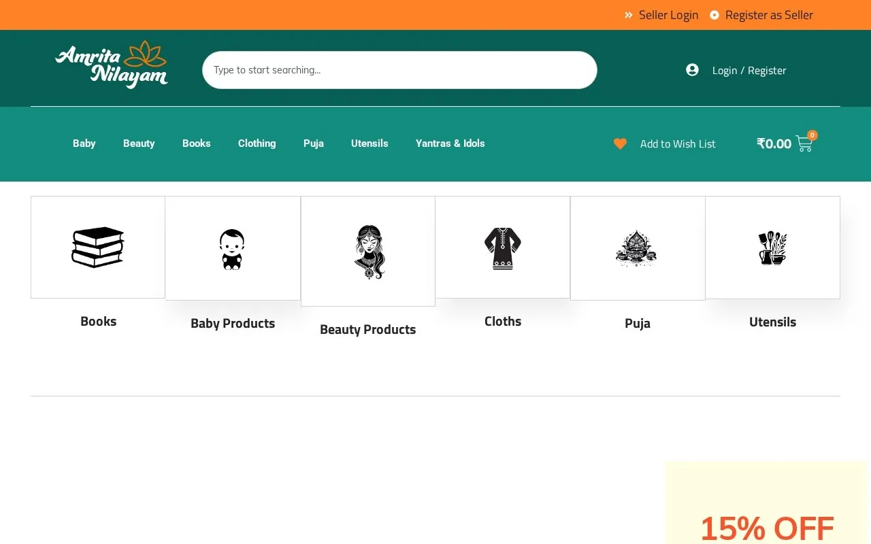Open the Beauty Products woman icon
The height and width of the screenshot is (544, 871).
tap(369, 252)
